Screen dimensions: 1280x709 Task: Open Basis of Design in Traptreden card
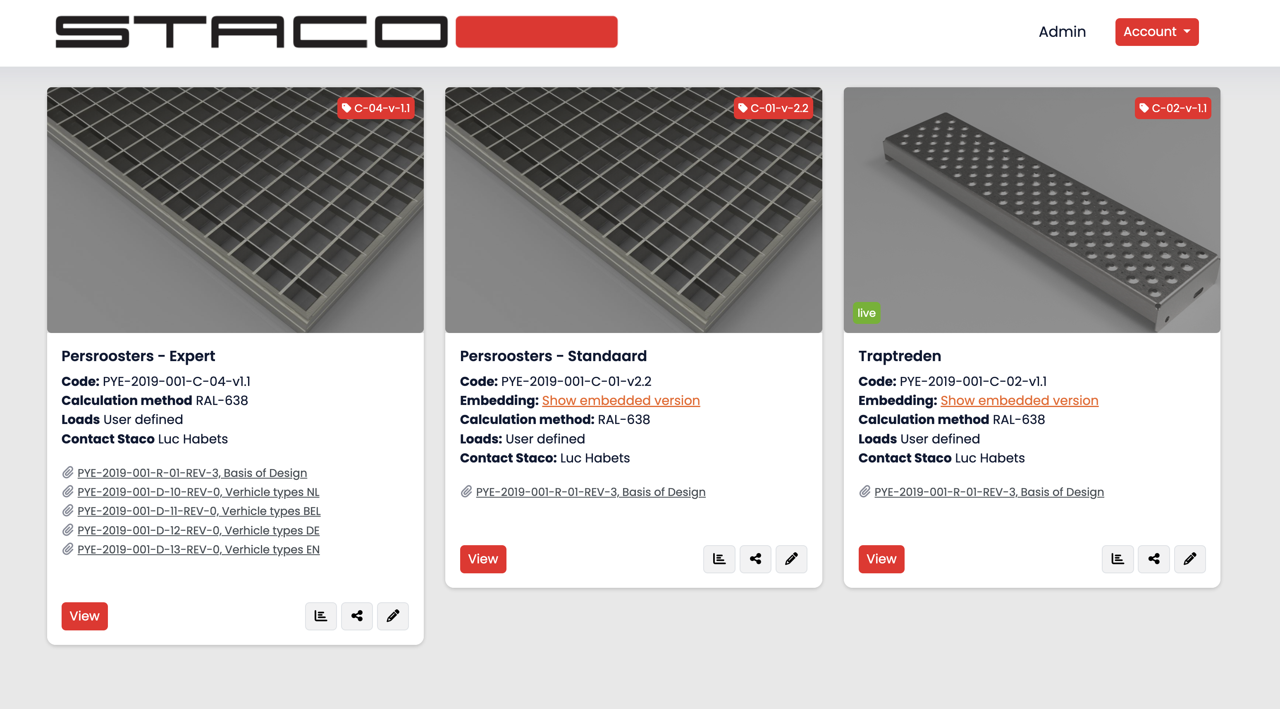point(989,492)
